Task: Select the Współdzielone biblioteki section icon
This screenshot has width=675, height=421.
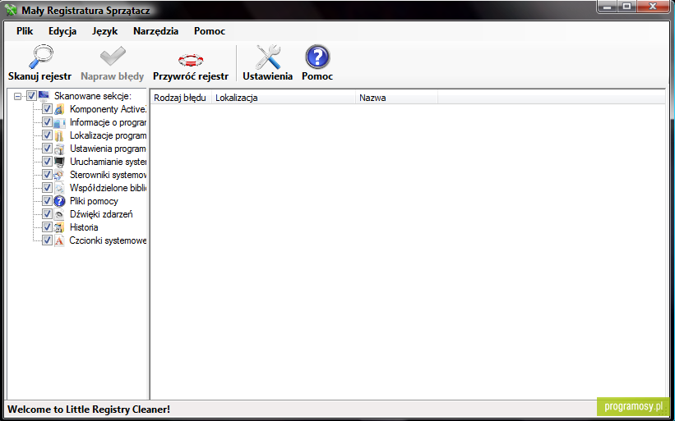Action: coord(59,188)
